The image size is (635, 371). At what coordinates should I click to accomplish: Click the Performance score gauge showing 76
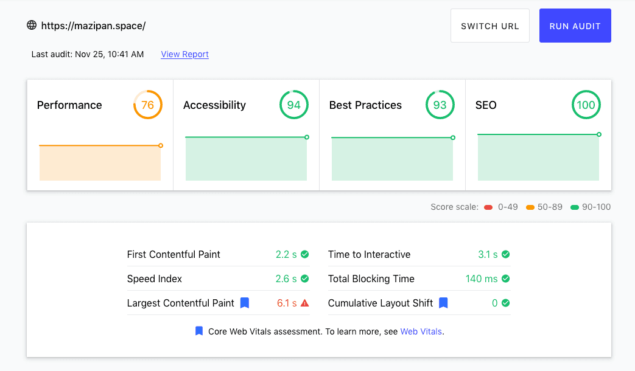point(147,105)
